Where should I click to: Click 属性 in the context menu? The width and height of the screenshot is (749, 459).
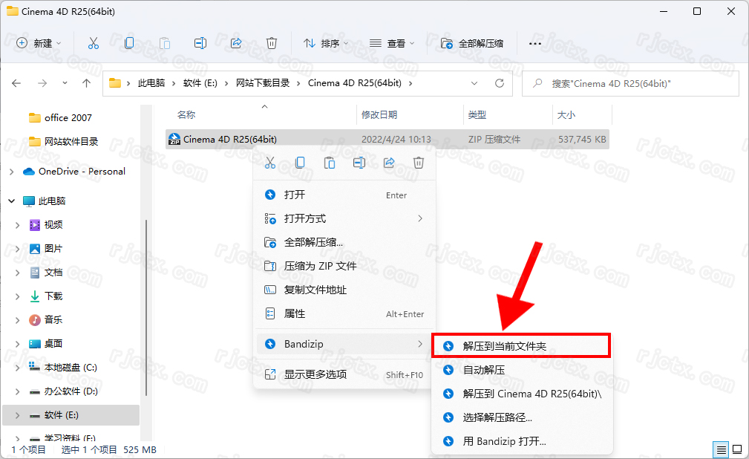tap(295, 313)
